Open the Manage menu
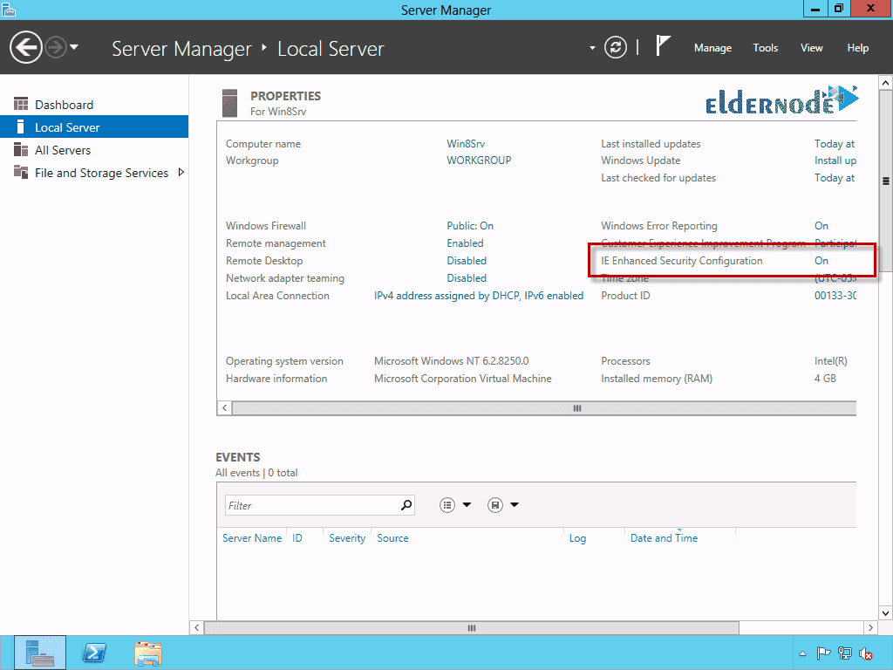 click(x=712, y=48)
